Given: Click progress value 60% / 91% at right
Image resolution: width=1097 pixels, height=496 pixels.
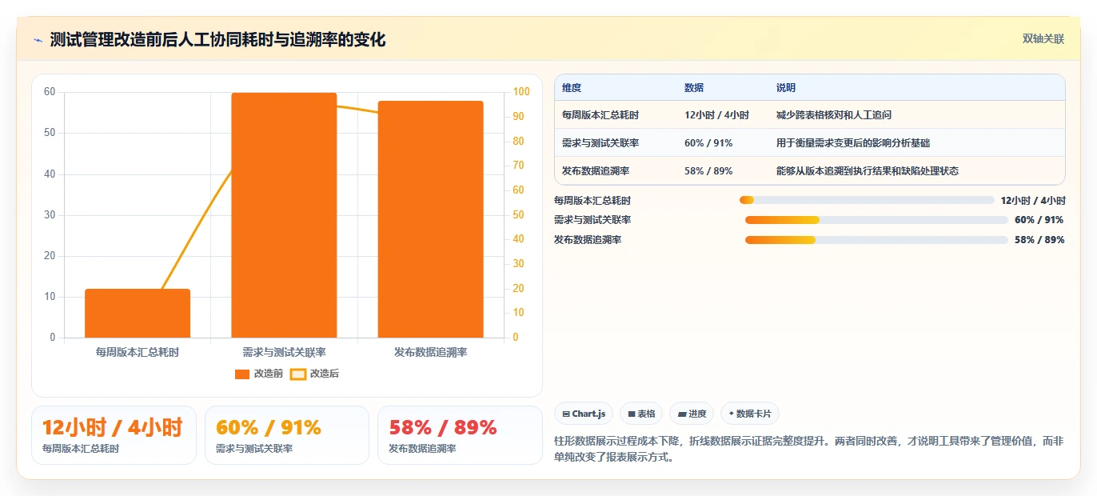Looking at the screenshot, I should (1039, 220).
